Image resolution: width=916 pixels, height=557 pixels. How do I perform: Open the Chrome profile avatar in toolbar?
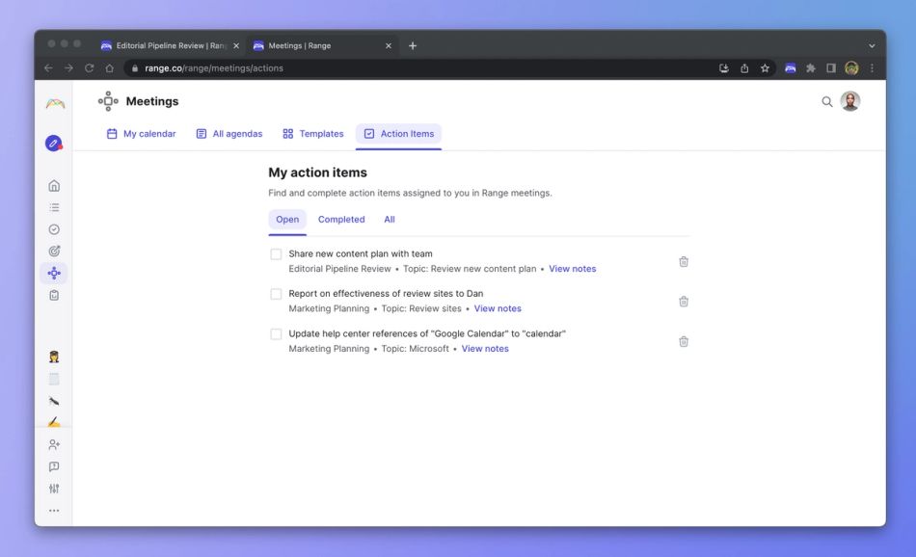[851, 68]
